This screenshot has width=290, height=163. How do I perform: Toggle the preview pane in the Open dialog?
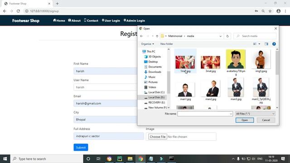coord(266,44)
